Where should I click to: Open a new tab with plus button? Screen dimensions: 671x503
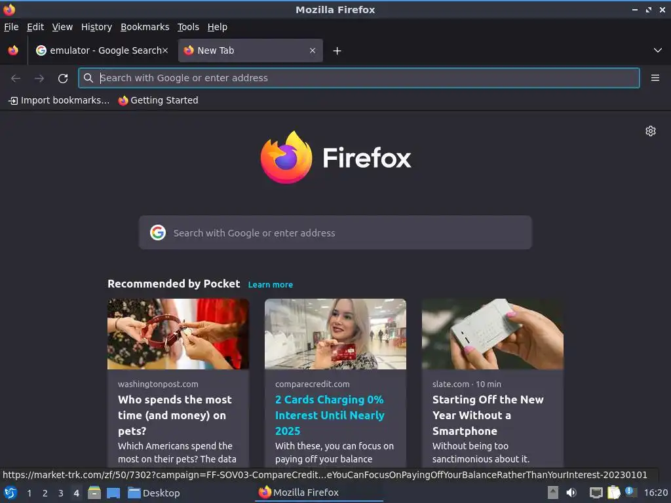coord(337,51)
